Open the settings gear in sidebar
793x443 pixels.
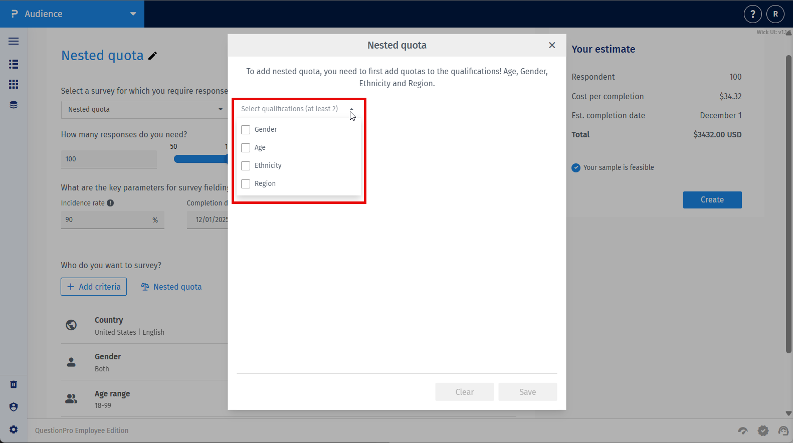(x=14, y=429)
